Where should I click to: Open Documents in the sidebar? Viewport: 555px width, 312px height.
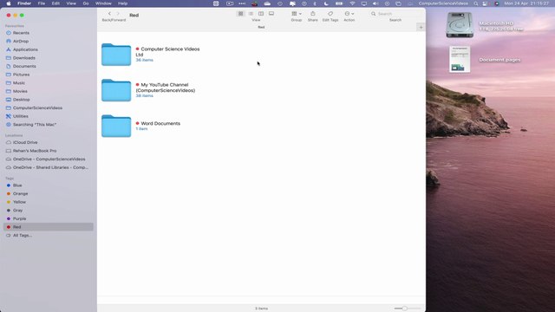point(24,66)
